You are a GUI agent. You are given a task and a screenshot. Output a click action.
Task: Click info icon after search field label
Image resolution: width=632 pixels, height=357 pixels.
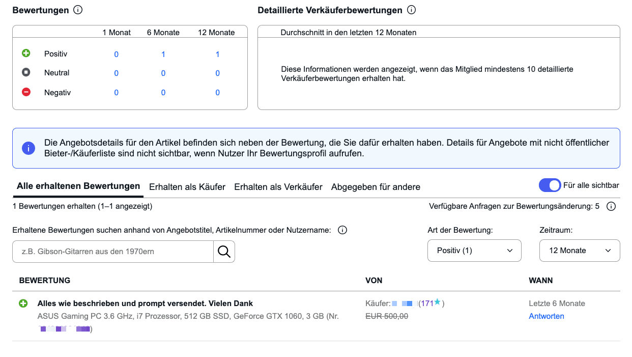point(342,230)
